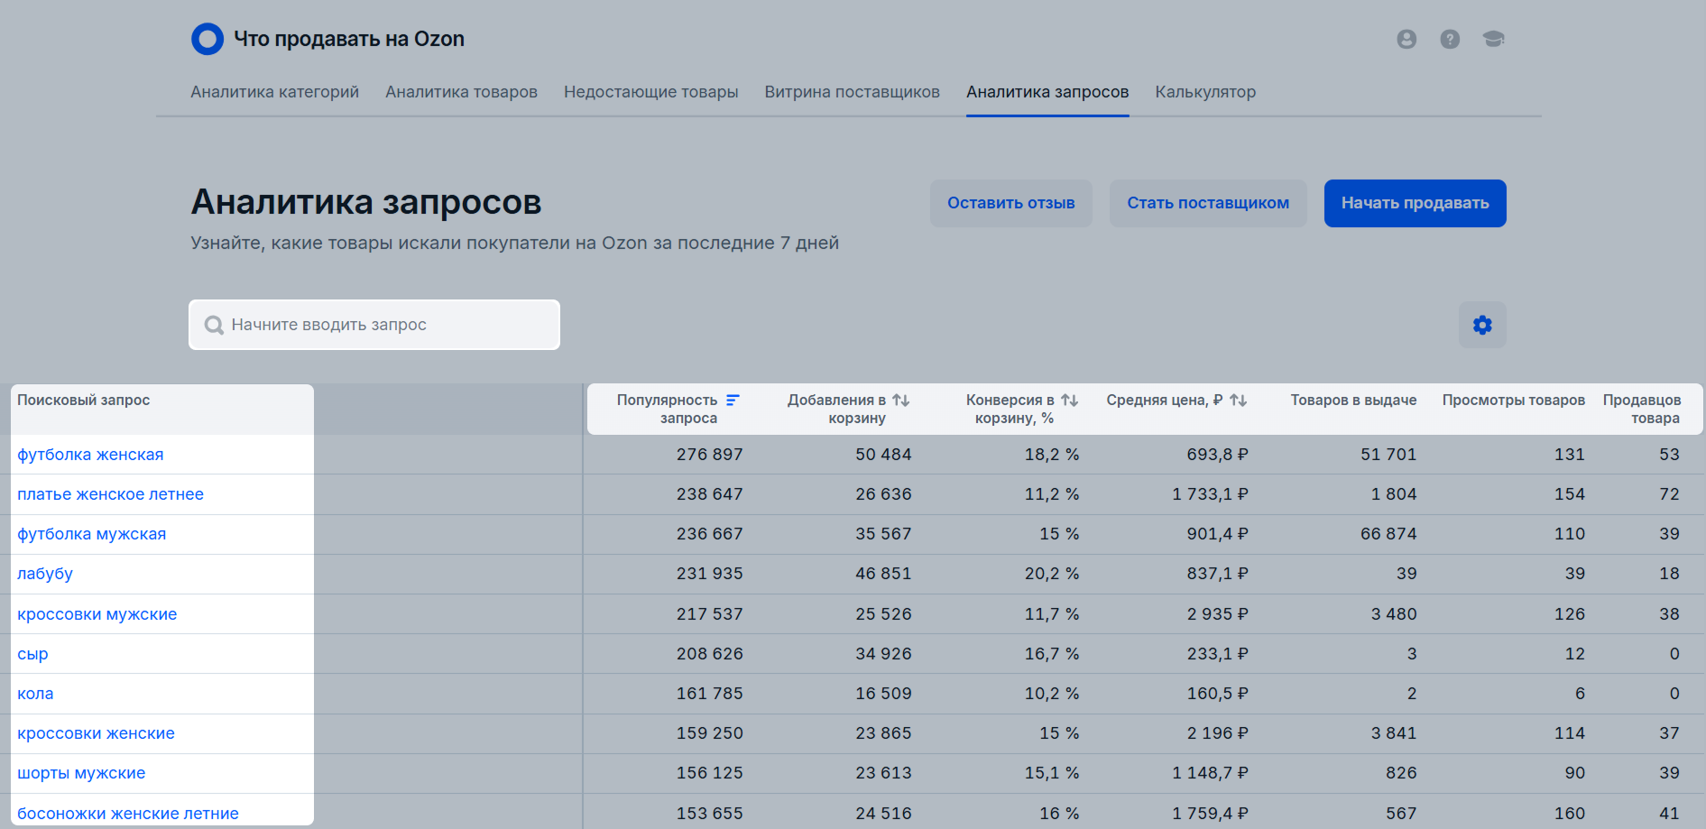Open the Калькулятор tab
The width and height of the screenshot is (1706, 829).
[x=1205, y=92]
